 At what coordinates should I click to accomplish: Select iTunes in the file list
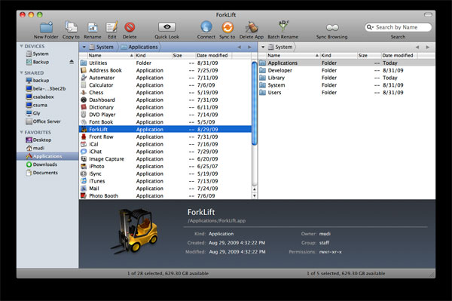point(165,181)
